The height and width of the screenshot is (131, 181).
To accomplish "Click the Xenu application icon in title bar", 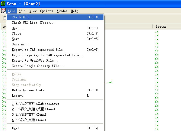I will (x=3, y=4).
